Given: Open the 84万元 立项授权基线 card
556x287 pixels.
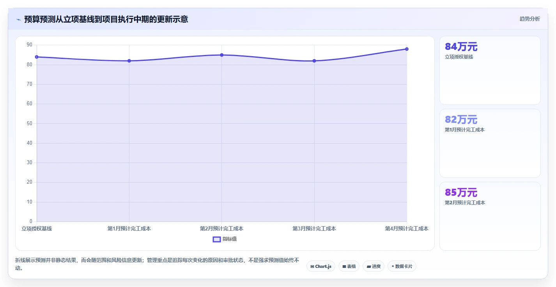Looking at the screenshot, I should point(490,71).
